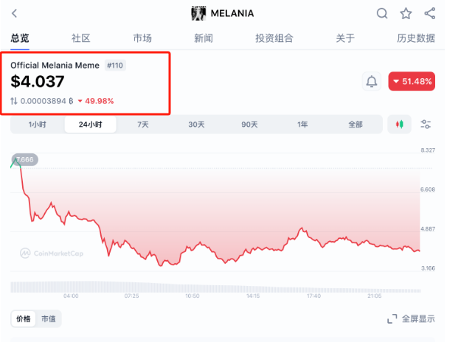Select the 全部 time range
This screenshot has width=461, height=342.
(355, 125)
